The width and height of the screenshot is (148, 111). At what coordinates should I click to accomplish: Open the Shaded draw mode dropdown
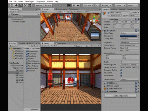(49, 12)
